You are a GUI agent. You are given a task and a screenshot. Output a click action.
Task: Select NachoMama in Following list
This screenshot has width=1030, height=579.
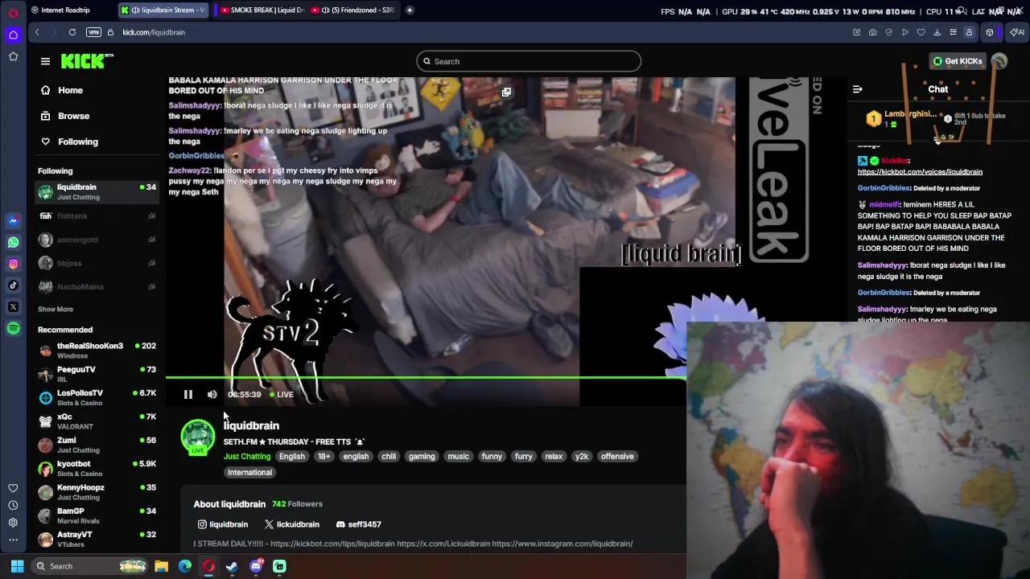pos(97,287)
